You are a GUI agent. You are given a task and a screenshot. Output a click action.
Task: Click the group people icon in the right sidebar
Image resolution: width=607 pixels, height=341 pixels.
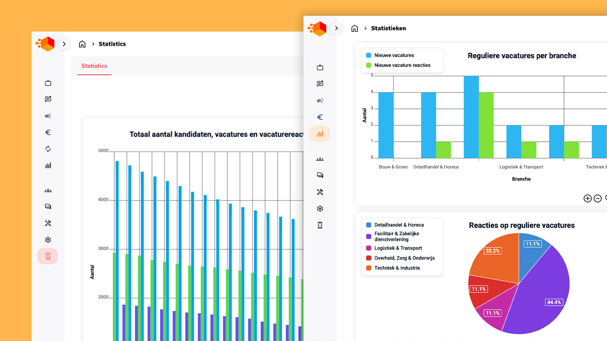tap(320, 159)
